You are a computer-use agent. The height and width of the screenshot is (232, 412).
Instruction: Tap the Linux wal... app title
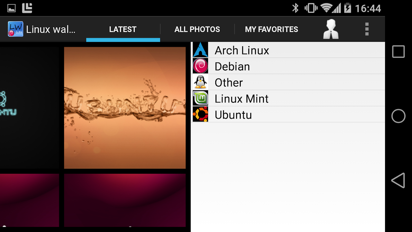[x=51, y=29]
